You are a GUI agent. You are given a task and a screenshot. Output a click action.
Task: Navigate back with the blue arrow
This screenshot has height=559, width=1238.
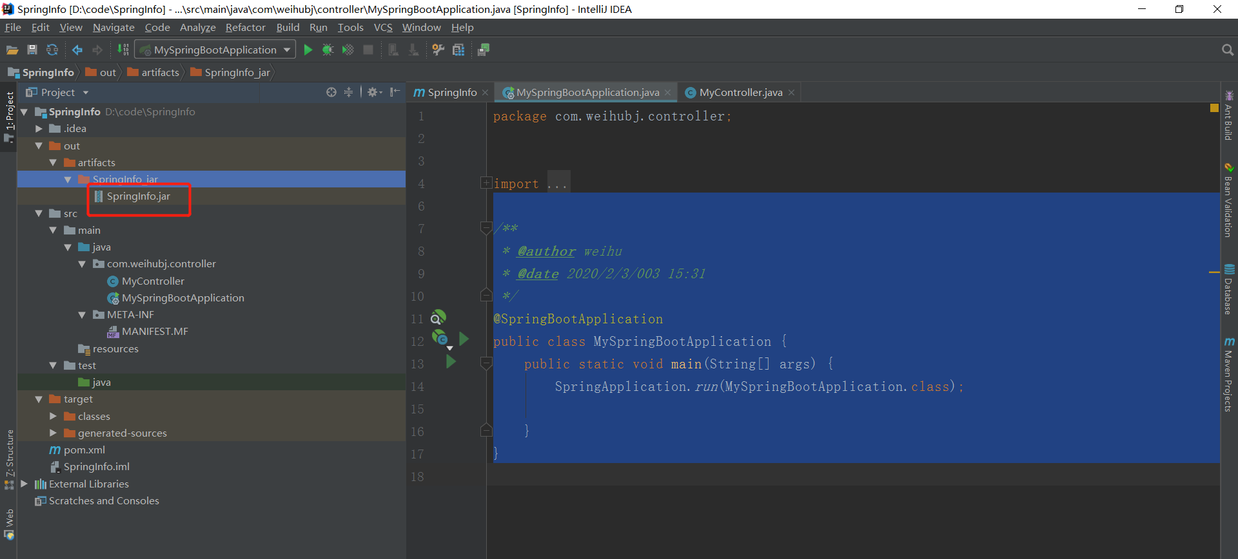click(77, 50)
